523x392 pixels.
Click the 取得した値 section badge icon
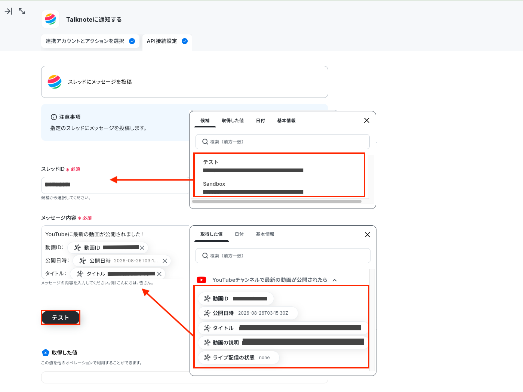coord(46,352)
